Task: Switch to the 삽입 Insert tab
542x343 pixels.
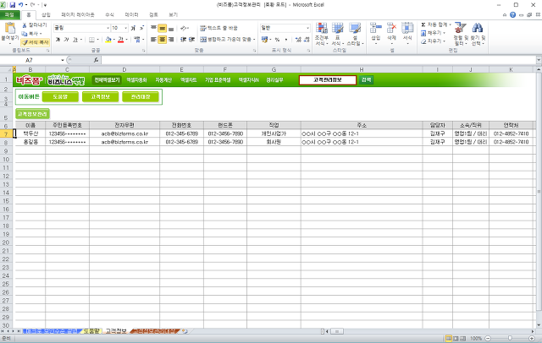Action: pos(46,15)
